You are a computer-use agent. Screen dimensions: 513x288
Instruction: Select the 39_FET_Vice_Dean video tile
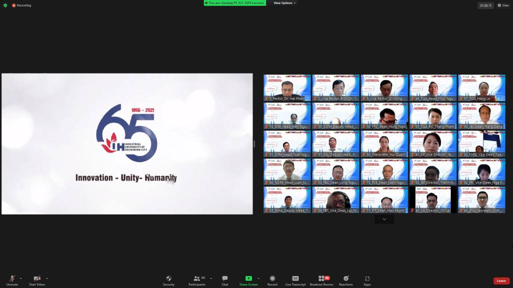tap(336, 200)
